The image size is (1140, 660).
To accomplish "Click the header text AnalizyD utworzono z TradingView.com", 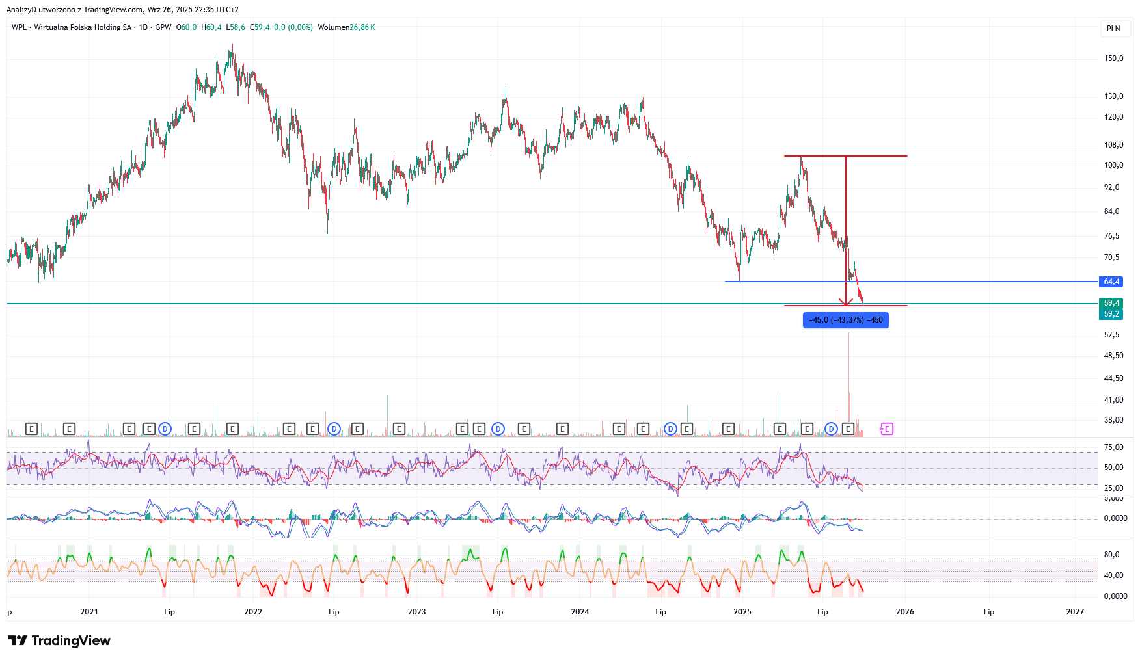I will click(x=75, y=10).
